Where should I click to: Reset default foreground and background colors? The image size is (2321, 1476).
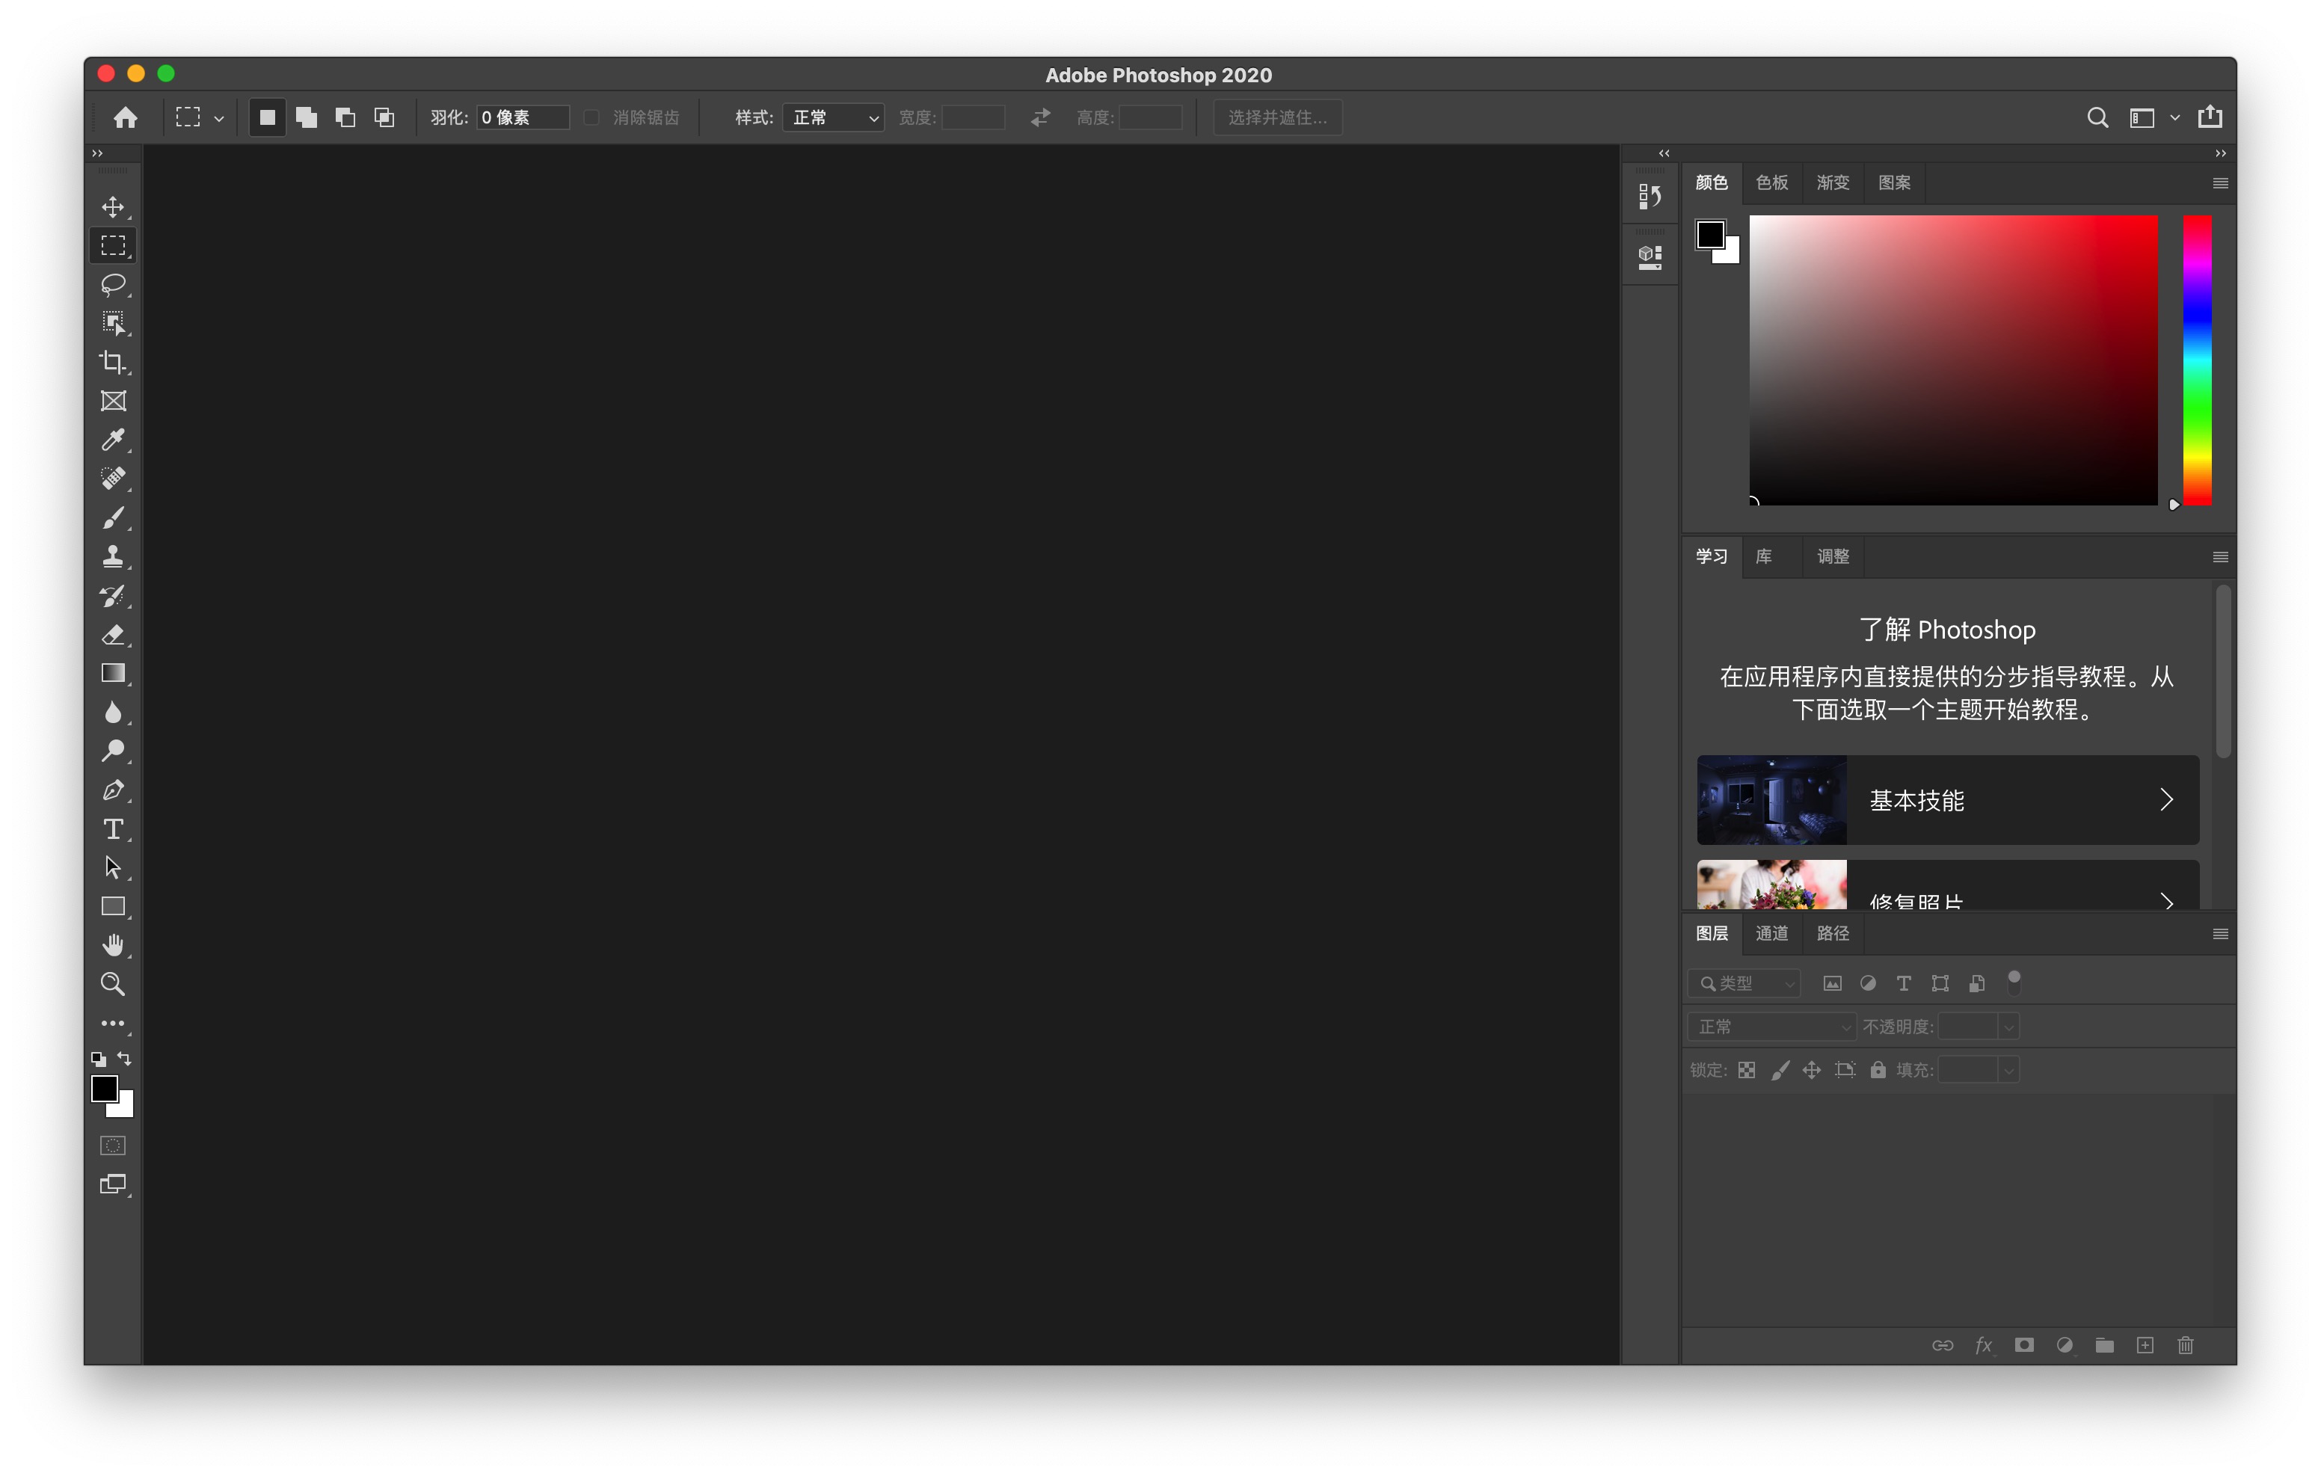point(98,1059)
